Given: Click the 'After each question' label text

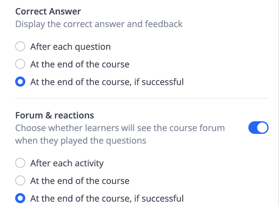Looking at the screenshot, I should point(70,47).
